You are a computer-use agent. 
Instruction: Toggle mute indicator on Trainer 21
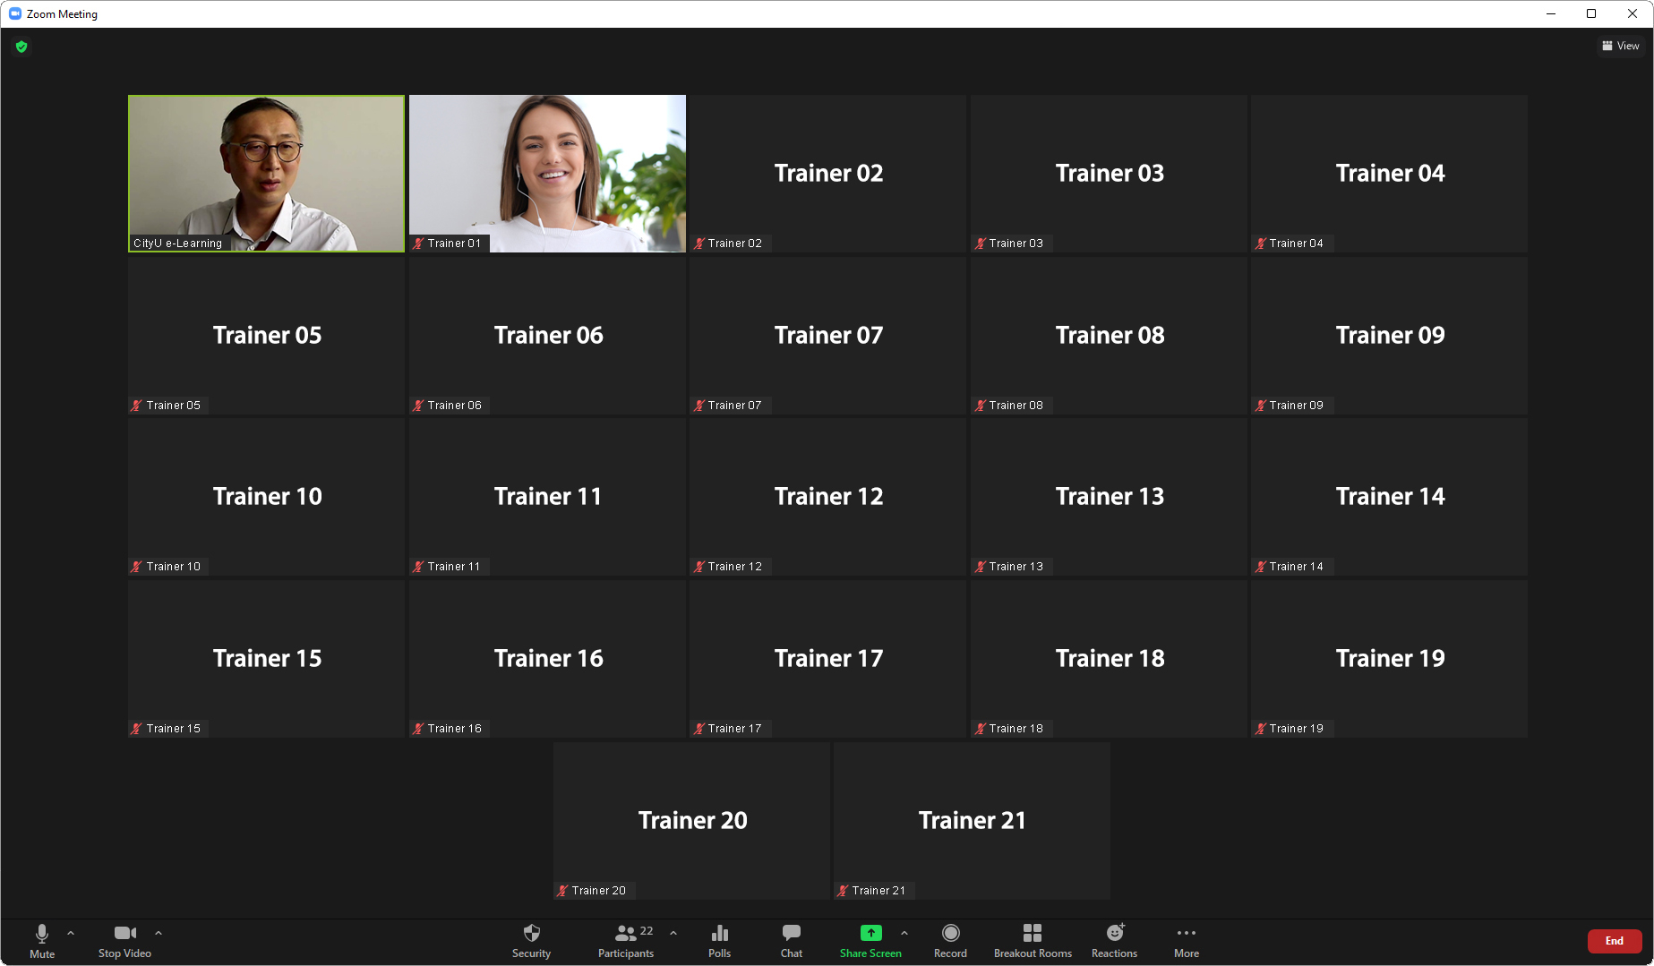click(x=842, y=890)
